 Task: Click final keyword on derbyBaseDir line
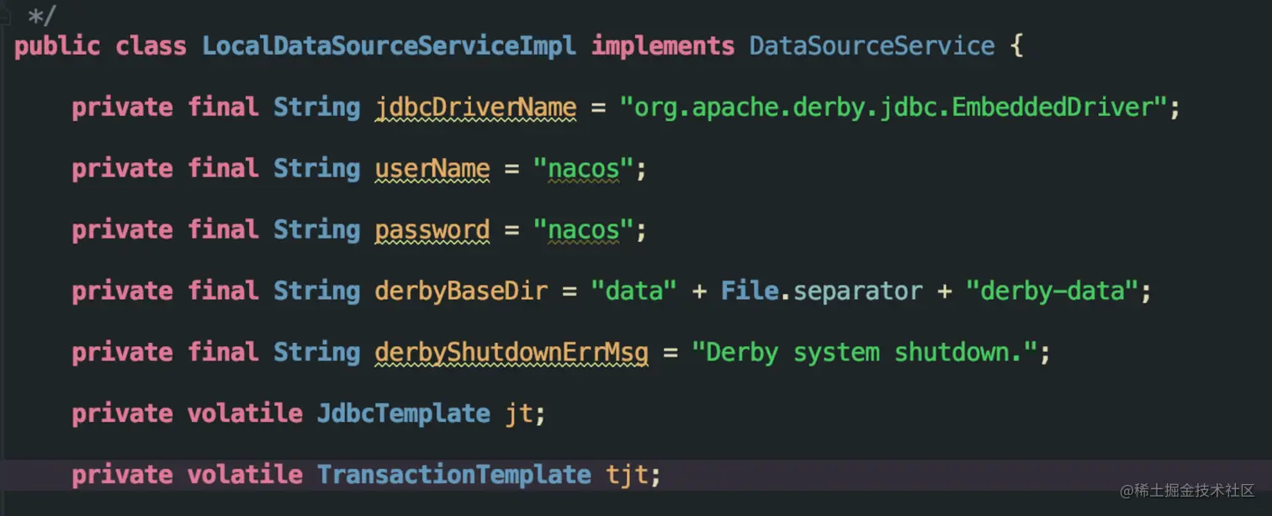coord(223,291)
